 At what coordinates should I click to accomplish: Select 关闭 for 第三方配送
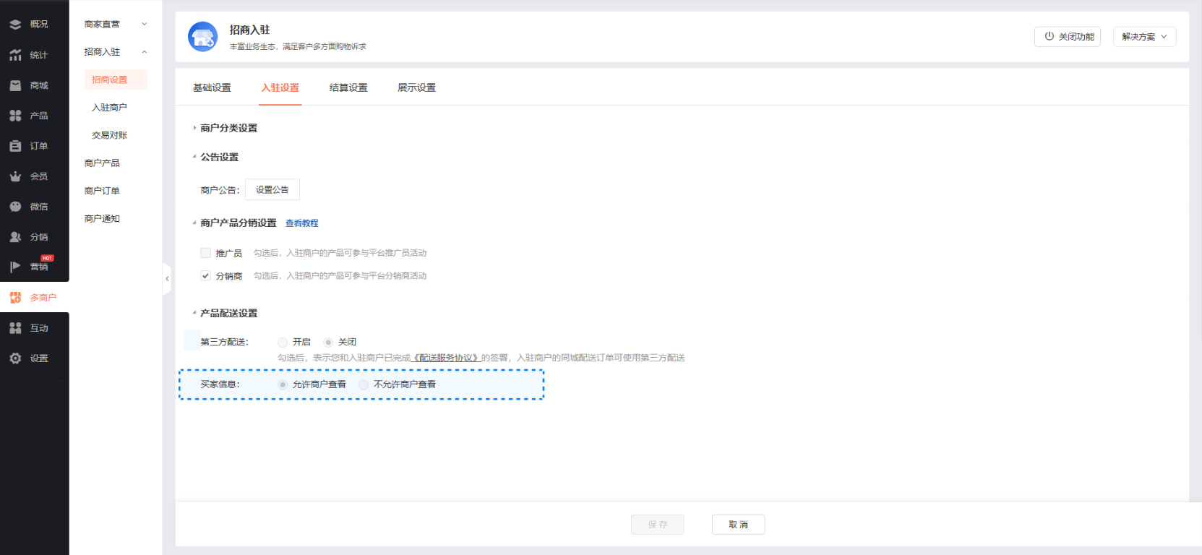click(328, 343)
